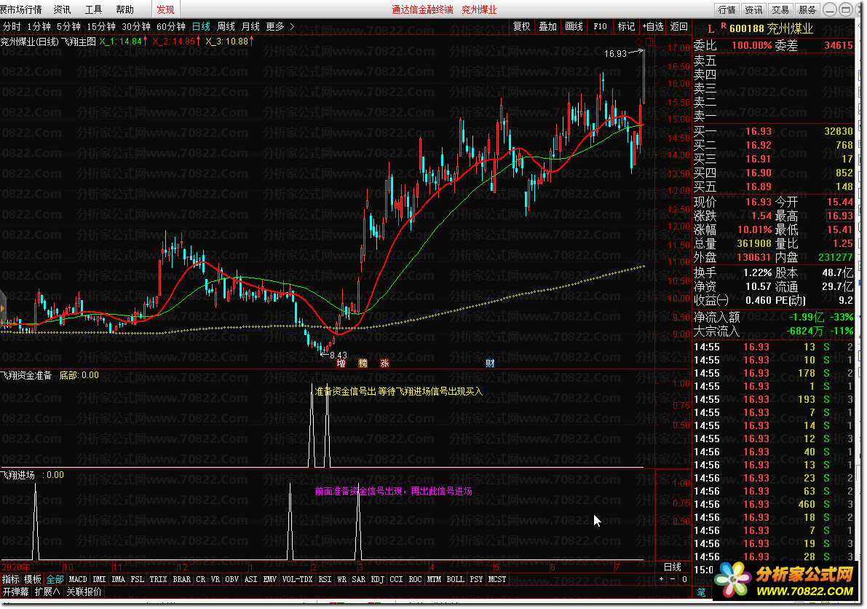The width and height of the screenshot is (867, 609).
Task: Apply the DMI indicator
Action: tap(100, 579)
